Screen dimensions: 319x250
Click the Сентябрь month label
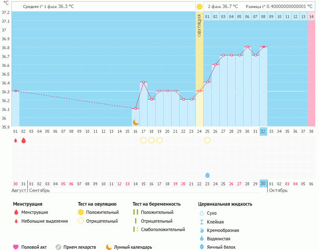coord(39,190)
